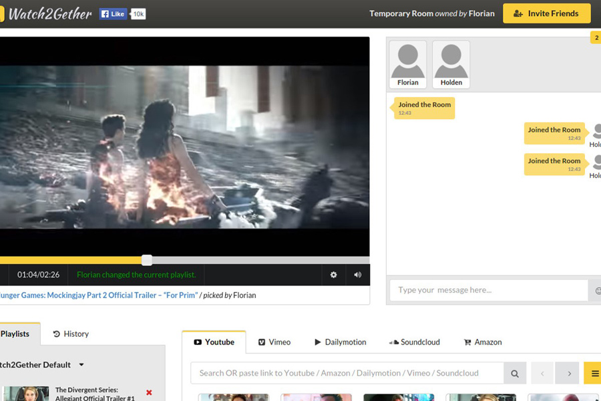Click the chat message input field
This screenshot has height=401, width=601.
[489, 290]
